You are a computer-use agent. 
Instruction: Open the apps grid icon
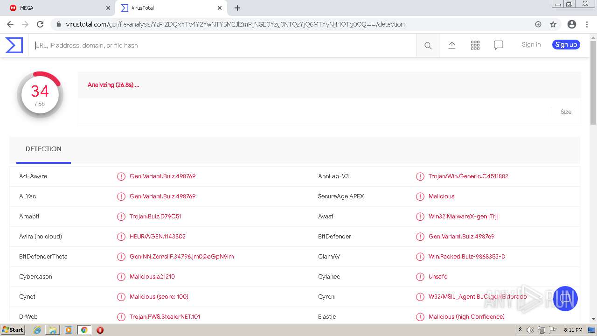[x=475, y=45]
